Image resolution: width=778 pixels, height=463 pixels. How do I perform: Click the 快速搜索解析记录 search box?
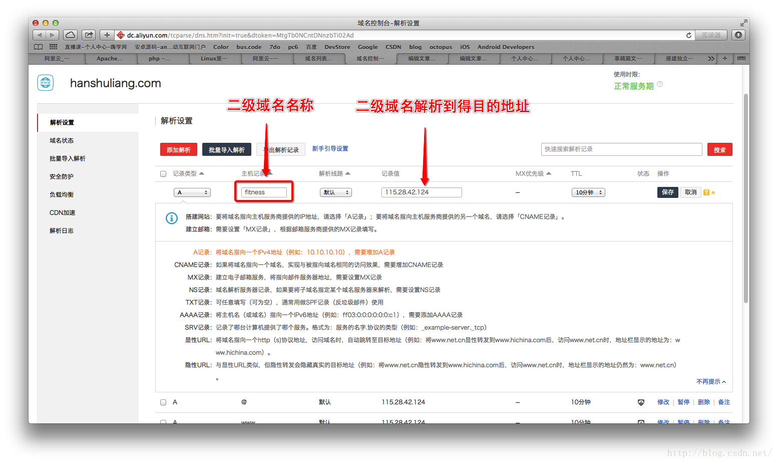point(622,149)
